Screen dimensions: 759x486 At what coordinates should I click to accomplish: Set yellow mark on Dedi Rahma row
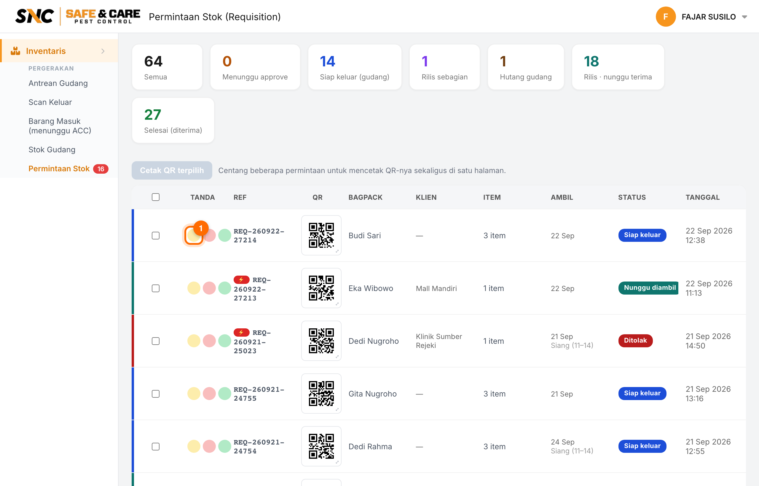194,446
